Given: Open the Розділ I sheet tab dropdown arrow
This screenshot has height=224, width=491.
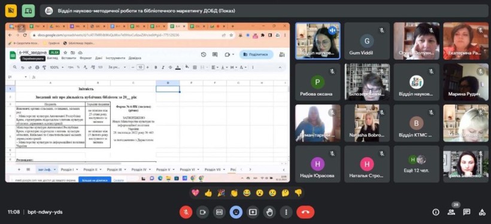Looking at the screenshot, I should tap(77, 169).
